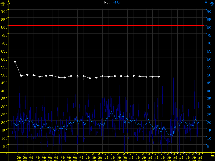
Task: Click the 500 tick on left axis
Action: pyautogui.click(x=5, y=75)
